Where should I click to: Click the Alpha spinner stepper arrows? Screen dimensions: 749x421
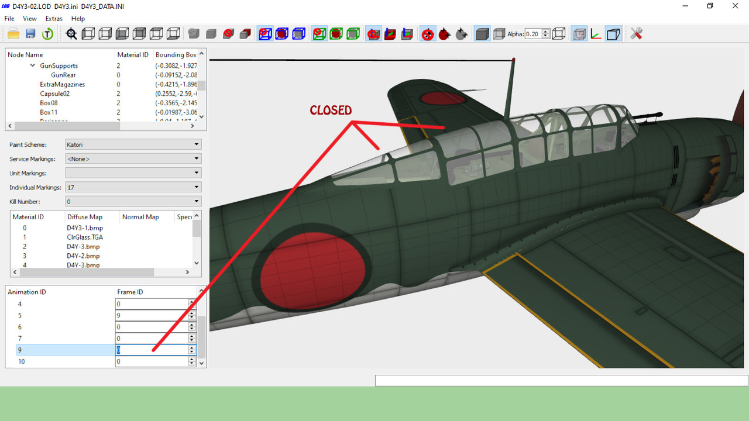coord(546,34)
